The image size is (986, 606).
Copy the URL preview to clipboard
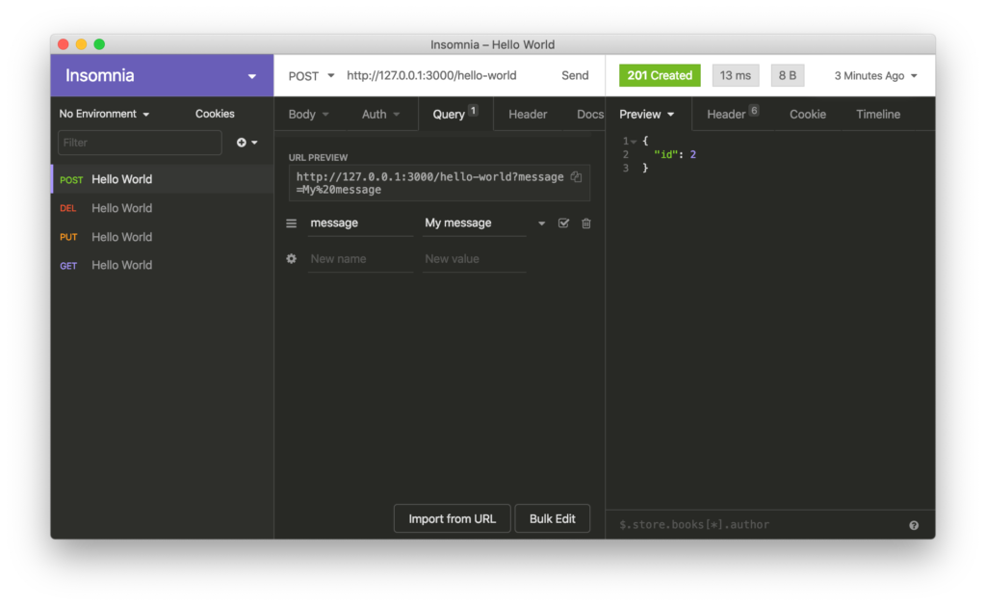pyautogui.click(x=576, y=177)
